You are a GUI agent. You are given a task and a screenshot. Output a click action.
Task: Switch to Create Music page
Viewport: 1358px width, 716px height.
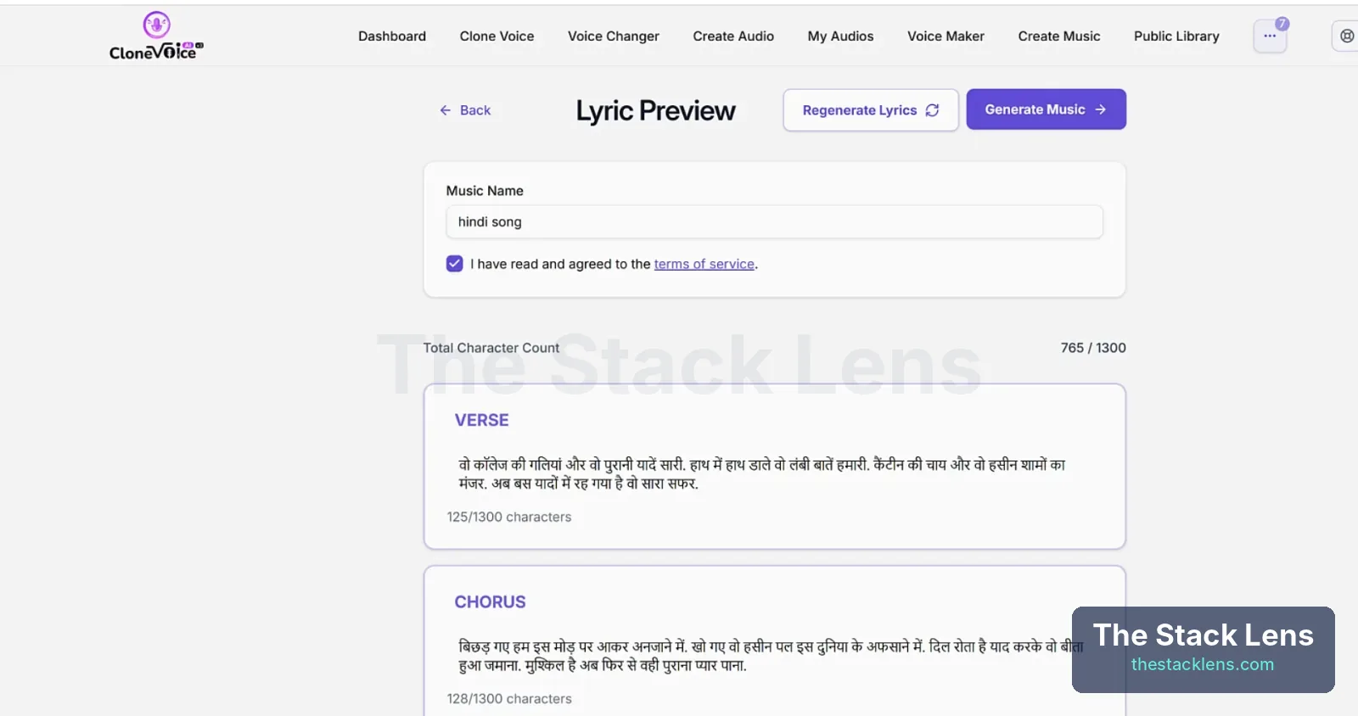pos(1059,36)
